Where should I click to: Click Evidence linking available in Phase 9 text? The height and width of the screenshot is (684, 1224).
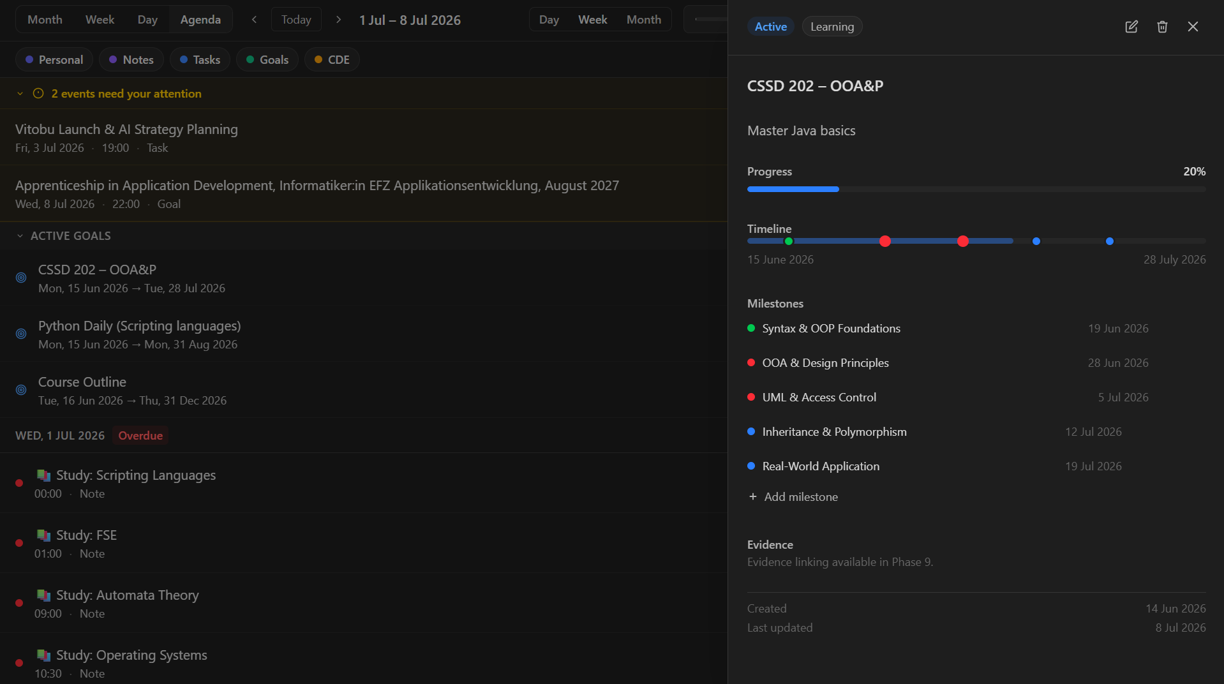tap(840, 562)
